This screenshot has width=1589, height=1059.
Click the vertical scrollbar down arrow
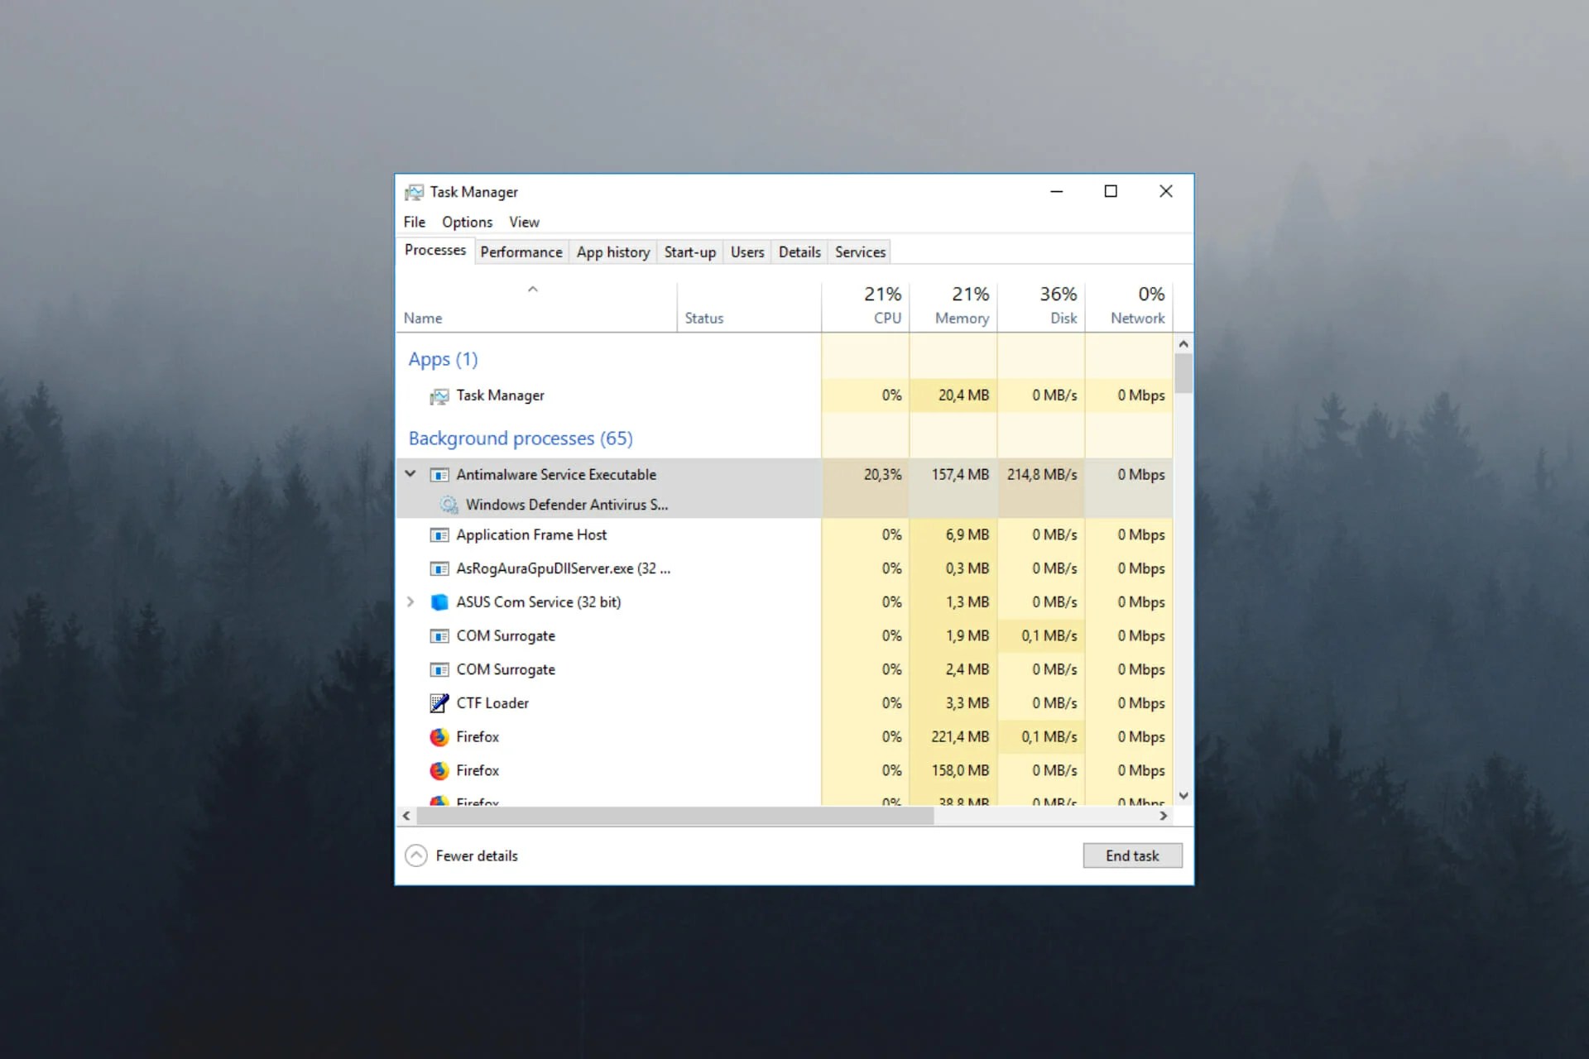pyautogui.click(x=1183, y=795)
